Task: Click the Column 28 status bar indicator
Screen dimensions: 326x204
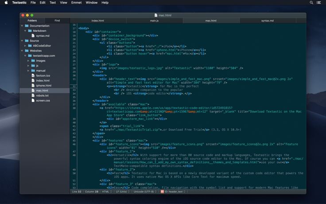Action: (x=92, y=192)
